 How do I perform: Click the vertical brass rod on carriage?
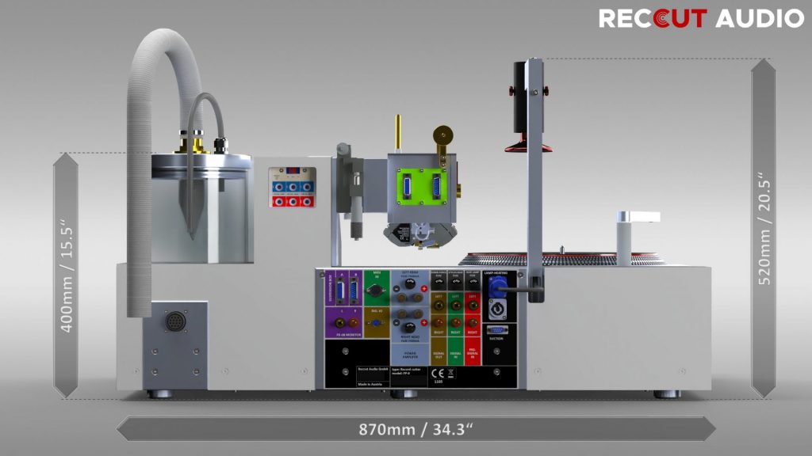point(398,133)
